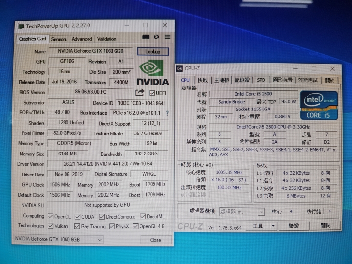Toggle the CUDA checkbox

tap(77, 217)
